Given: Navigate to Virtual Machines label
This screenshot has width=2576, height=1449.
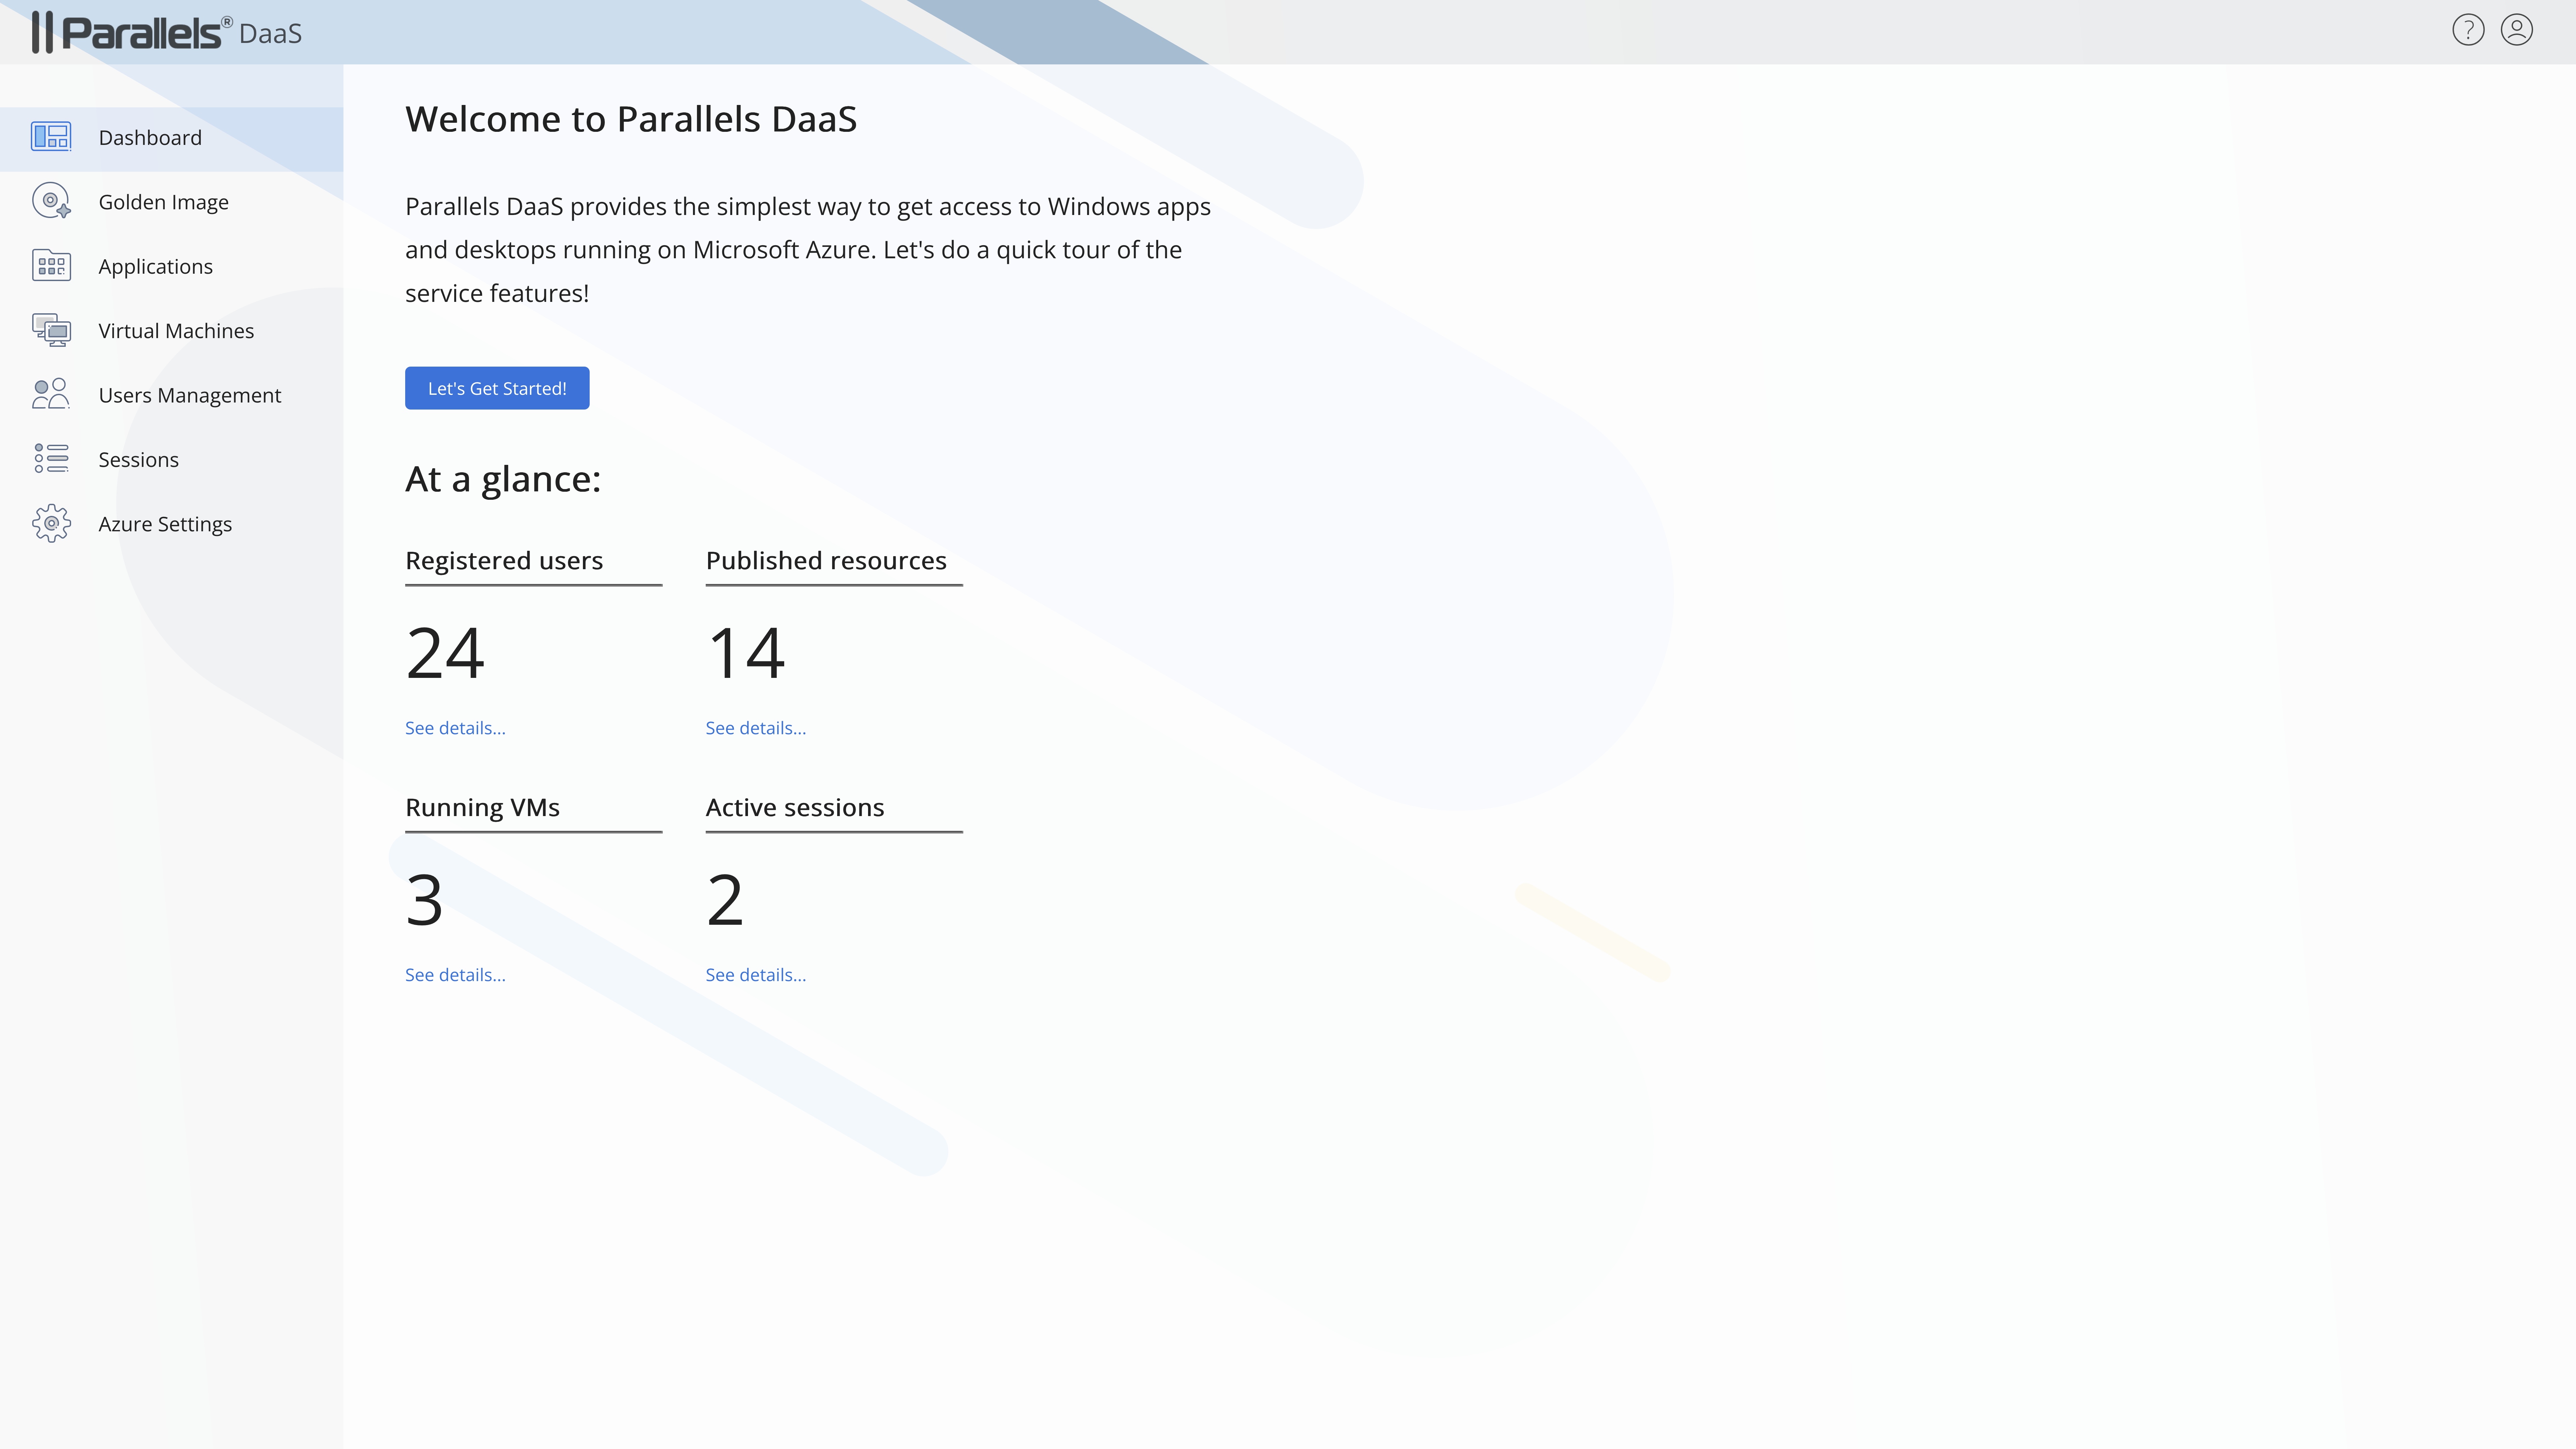Looking at the screenshot, I should click(x=176, y=331).
